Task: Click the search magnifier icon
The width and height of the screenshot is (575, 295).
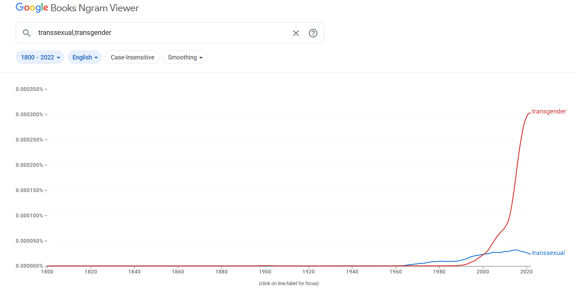Action: pyautogui.click(x=27, y=33)
